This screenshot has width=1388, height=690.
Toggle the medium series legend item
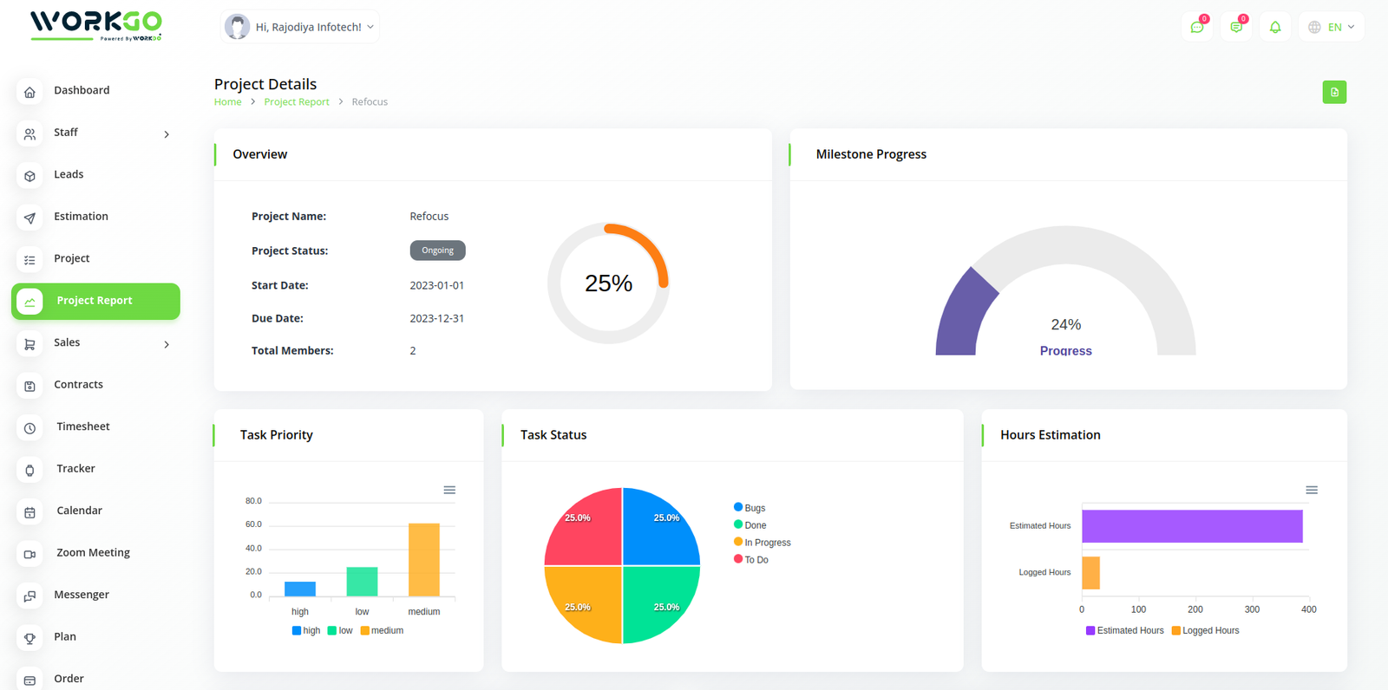click(x=382, y=630)
